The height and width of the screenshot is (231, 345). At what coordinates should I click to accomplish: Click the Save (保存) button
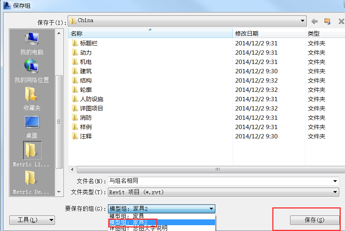click(x=314, y=220)
